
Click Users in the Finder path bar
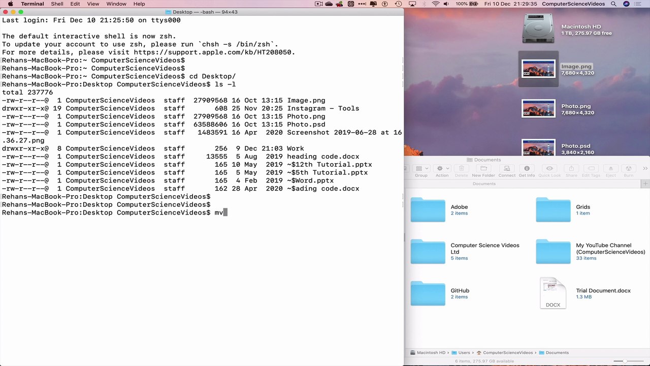[461, 352]
